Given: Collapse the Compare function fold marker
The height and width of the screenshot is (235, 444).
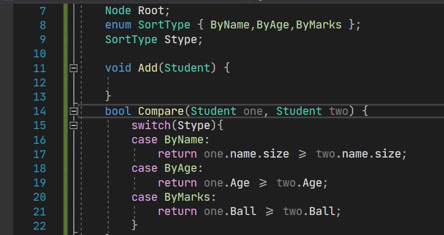Looking at the screenshot, I should coord(73,111).
